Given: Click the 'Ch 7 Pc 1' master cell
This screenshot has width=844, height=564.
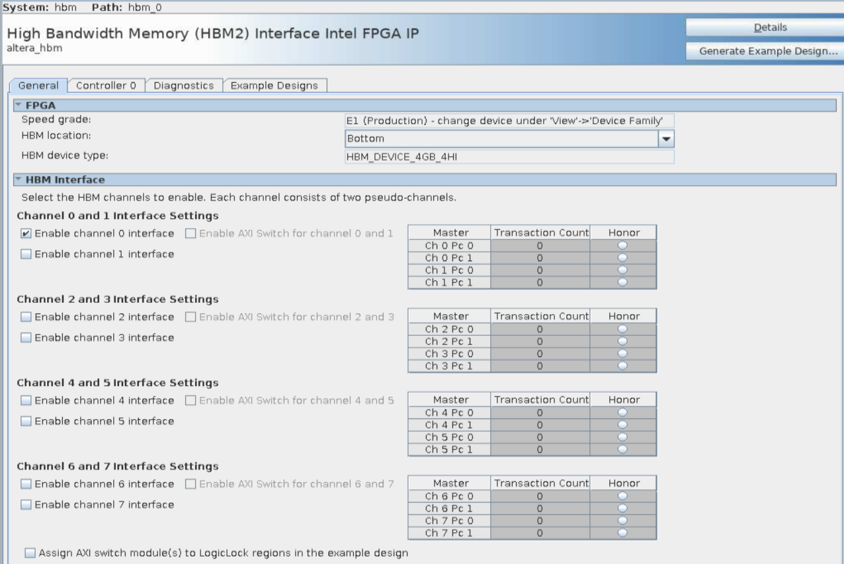Looking at the screenshot, I should pyautogui.click(x=450, y=532).
